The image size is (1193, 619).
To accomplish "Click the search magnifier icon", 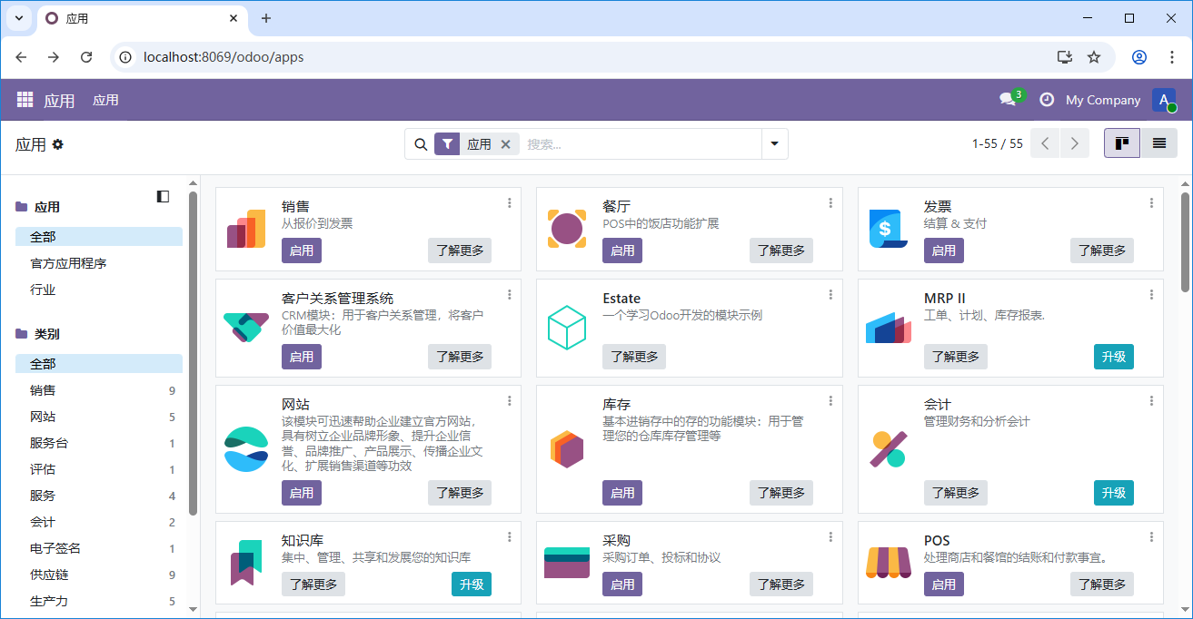I will coord(421,144).
